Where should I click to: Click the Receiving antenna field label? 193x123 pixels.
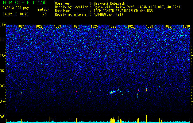point(71,14)
